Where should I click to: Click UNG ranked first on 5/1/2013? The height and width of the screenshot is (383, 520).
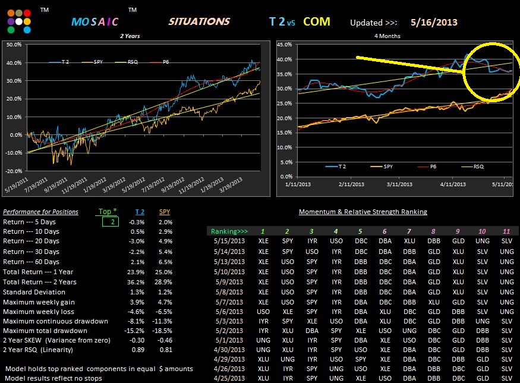(263, 340)
